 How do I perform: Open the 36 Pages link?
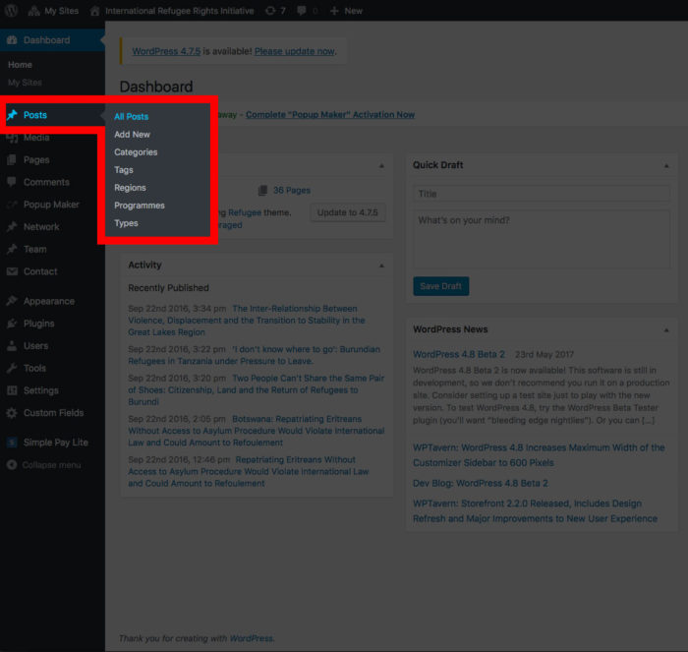[291, 190]
